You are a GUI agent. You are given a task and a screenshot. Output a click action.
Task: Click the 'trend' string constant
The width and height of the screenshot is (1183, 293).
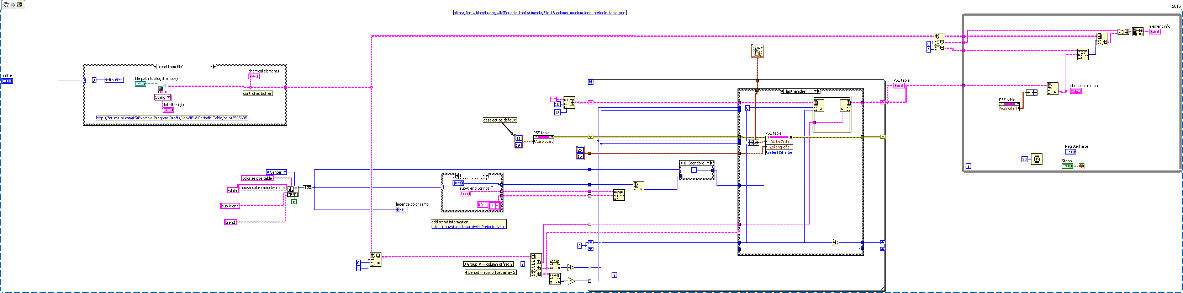[x=230, y=222]
